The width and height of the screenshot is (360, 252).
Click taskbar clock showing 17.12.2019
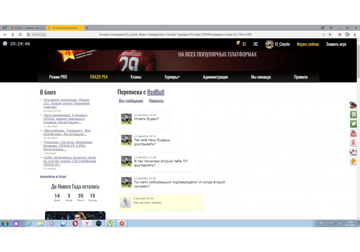tap(350, 224)
